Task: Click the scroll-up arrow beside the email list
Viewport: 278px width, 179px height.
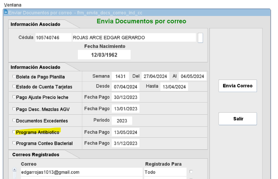Action: (x=15, y=170)
